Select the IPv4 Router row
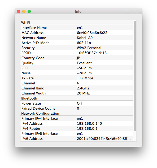 [x=76, y=128]
